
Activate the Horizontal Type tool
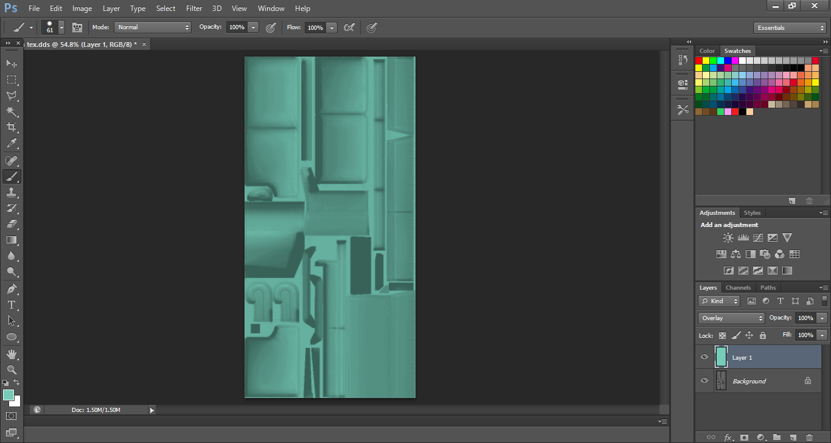(12, 305)
